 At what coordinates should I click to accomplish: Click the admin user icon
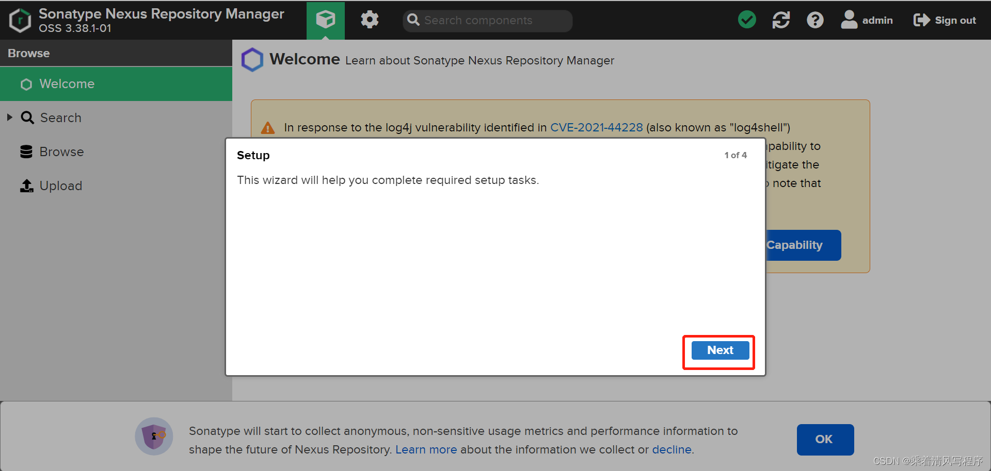click(x=849, y=20)
